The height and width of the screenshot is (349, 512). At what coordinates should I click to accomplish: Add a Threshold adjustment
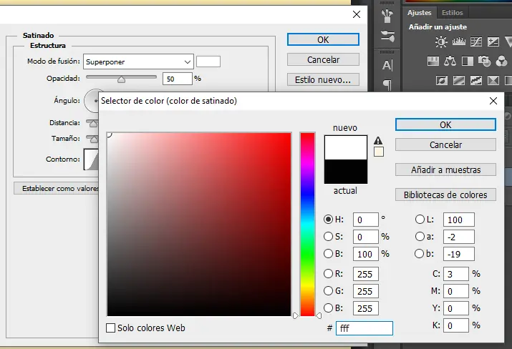[476, 80]
